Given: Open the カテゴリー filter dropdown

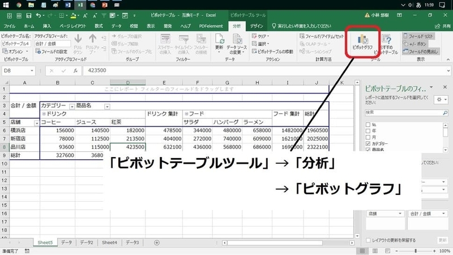Looking at the screenshot, I should tap(72, 107).
